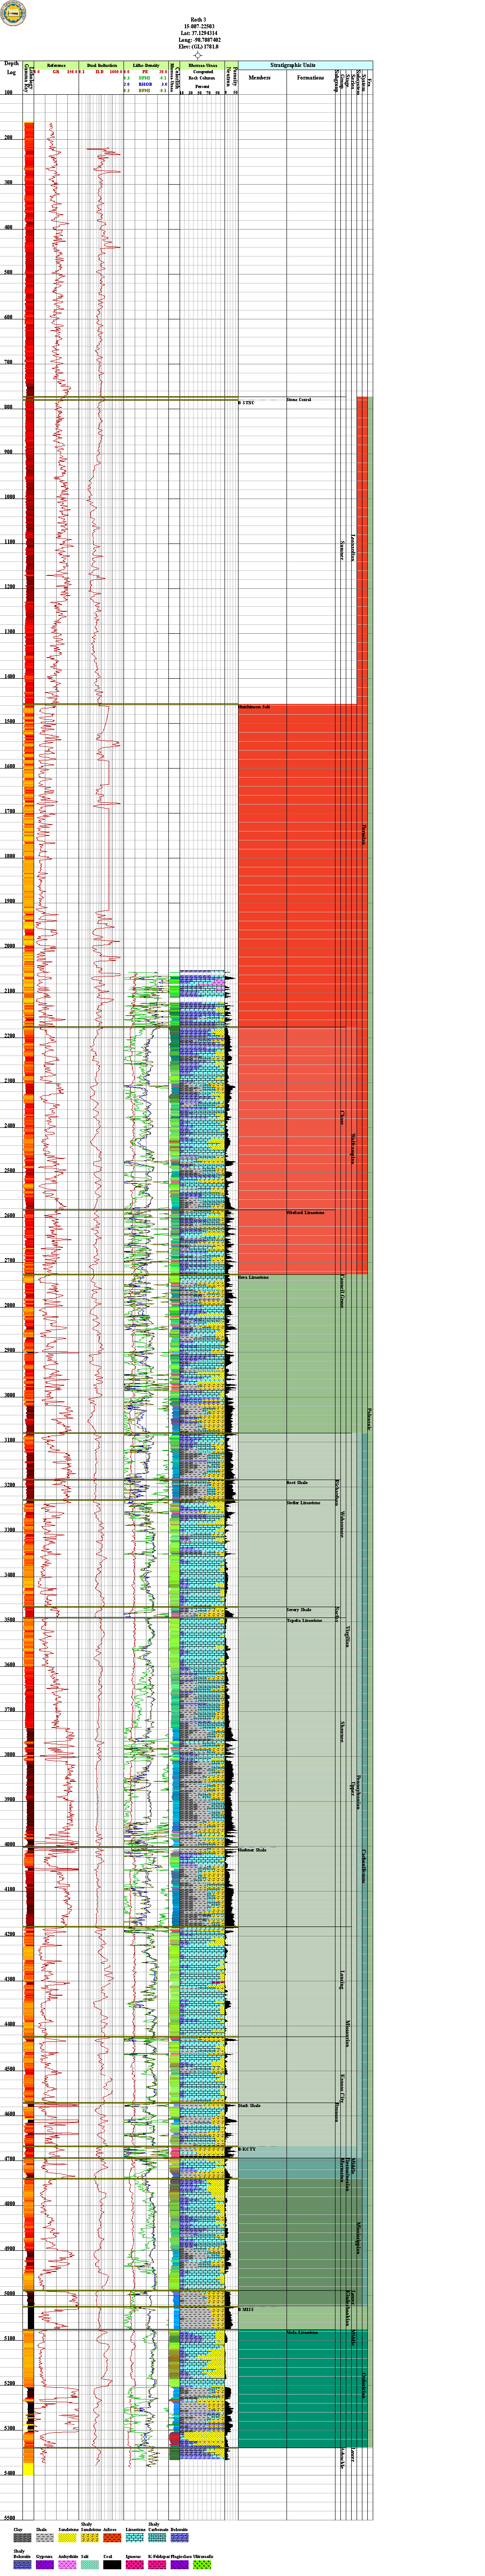Select the Shale lithology legend swatch
Image resolution: width=485 pixels, height=2576 pixels.
(44, 2537)
